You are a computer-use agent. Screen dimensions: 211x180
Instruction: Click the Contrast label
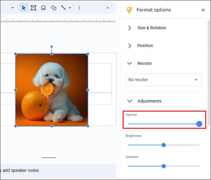coord(132,157)
